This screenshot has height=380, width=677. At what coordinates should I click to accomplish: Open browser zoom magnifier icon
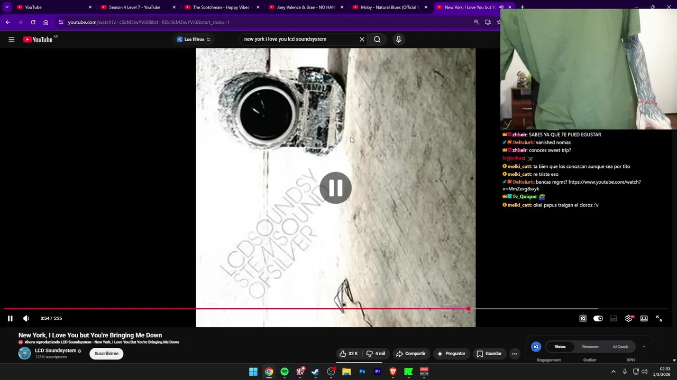[x=476, y=22]
